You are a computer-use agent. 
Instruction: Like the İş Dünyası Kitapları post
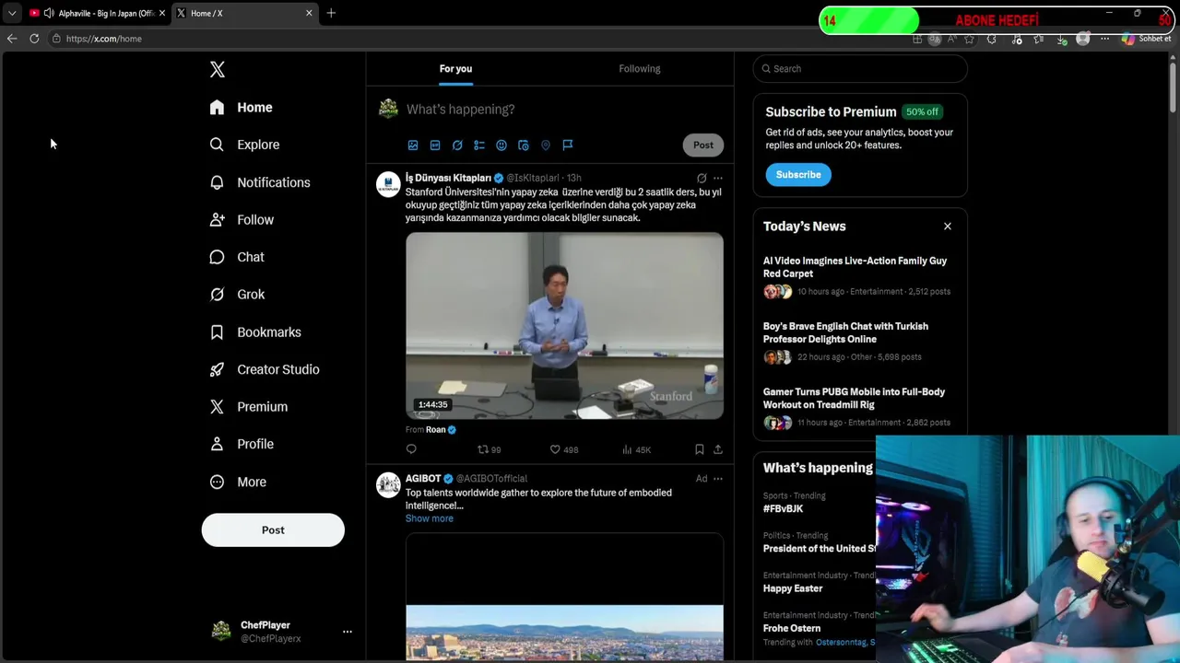point(563,449)
